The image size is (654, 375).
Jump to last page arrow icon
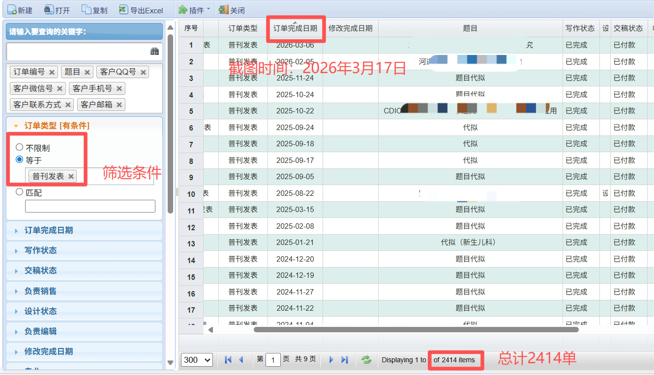click(x=345, y=360)
